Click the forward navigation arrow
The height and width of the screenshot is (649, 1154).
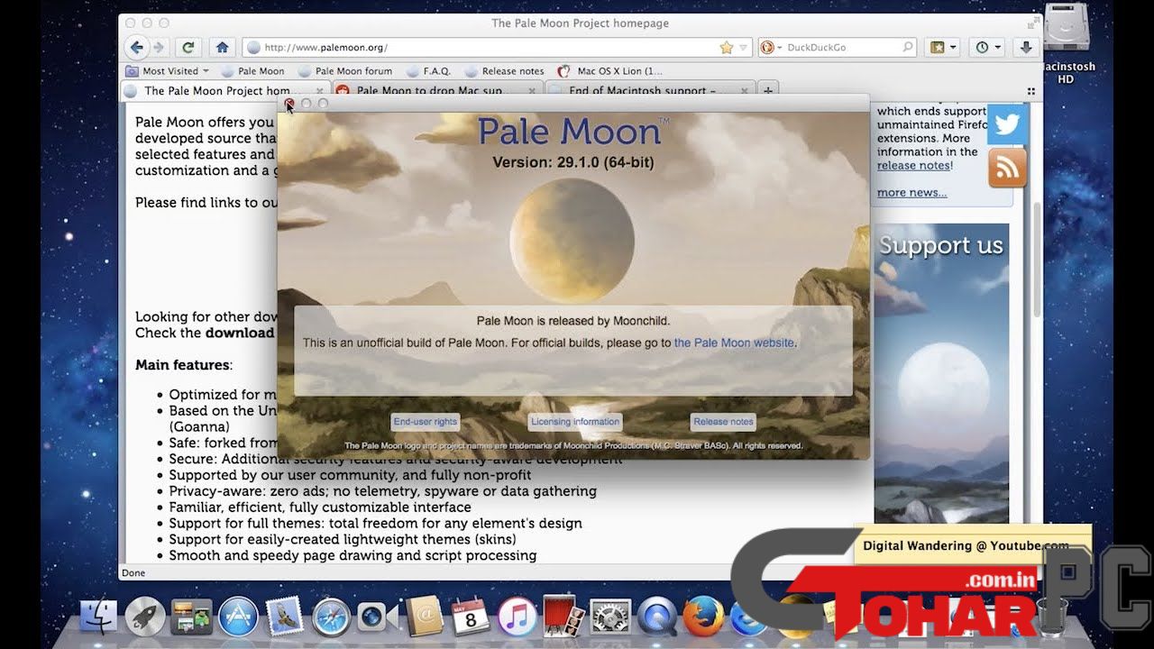(159, 47)
